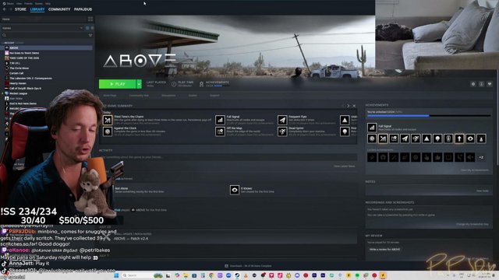The height and width of the screenshot is (280, 499).
Task: Collapse the RECENT games section
Action: click(x=2, y=43)
